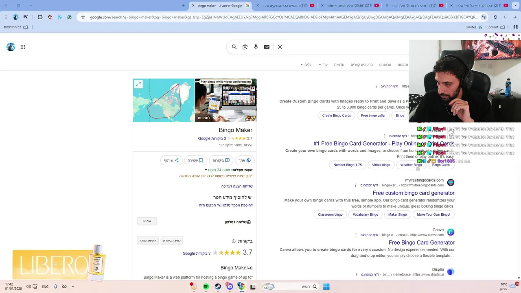Go forward with the right-pointing arrow
The image size is (521, 293).
(515, 17)
